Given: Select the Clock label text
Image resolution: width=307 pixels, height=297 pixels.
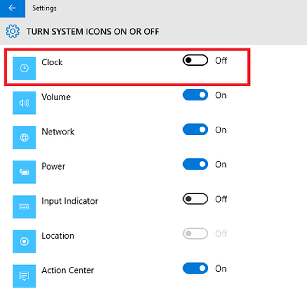Looking at the screenshot, I should click(52, 62).
